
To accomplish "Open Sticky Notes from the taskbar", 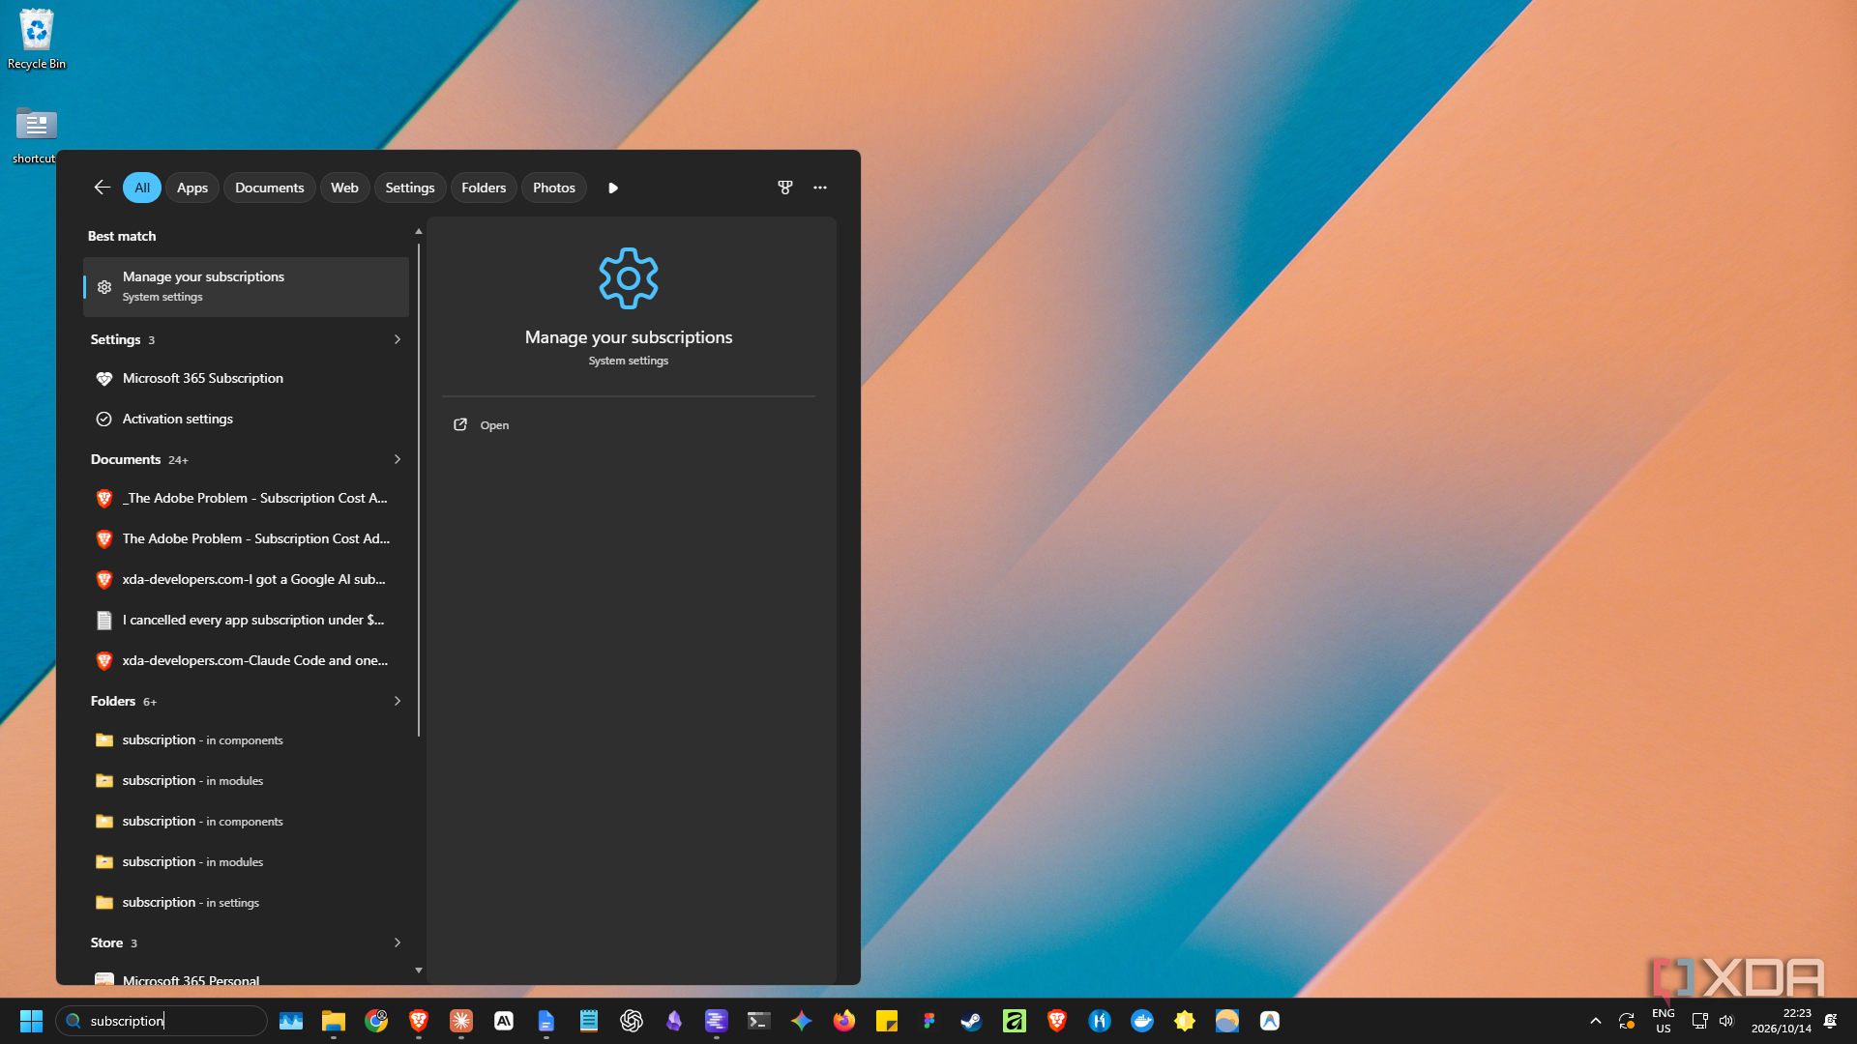I will (x=887, y=1021).
